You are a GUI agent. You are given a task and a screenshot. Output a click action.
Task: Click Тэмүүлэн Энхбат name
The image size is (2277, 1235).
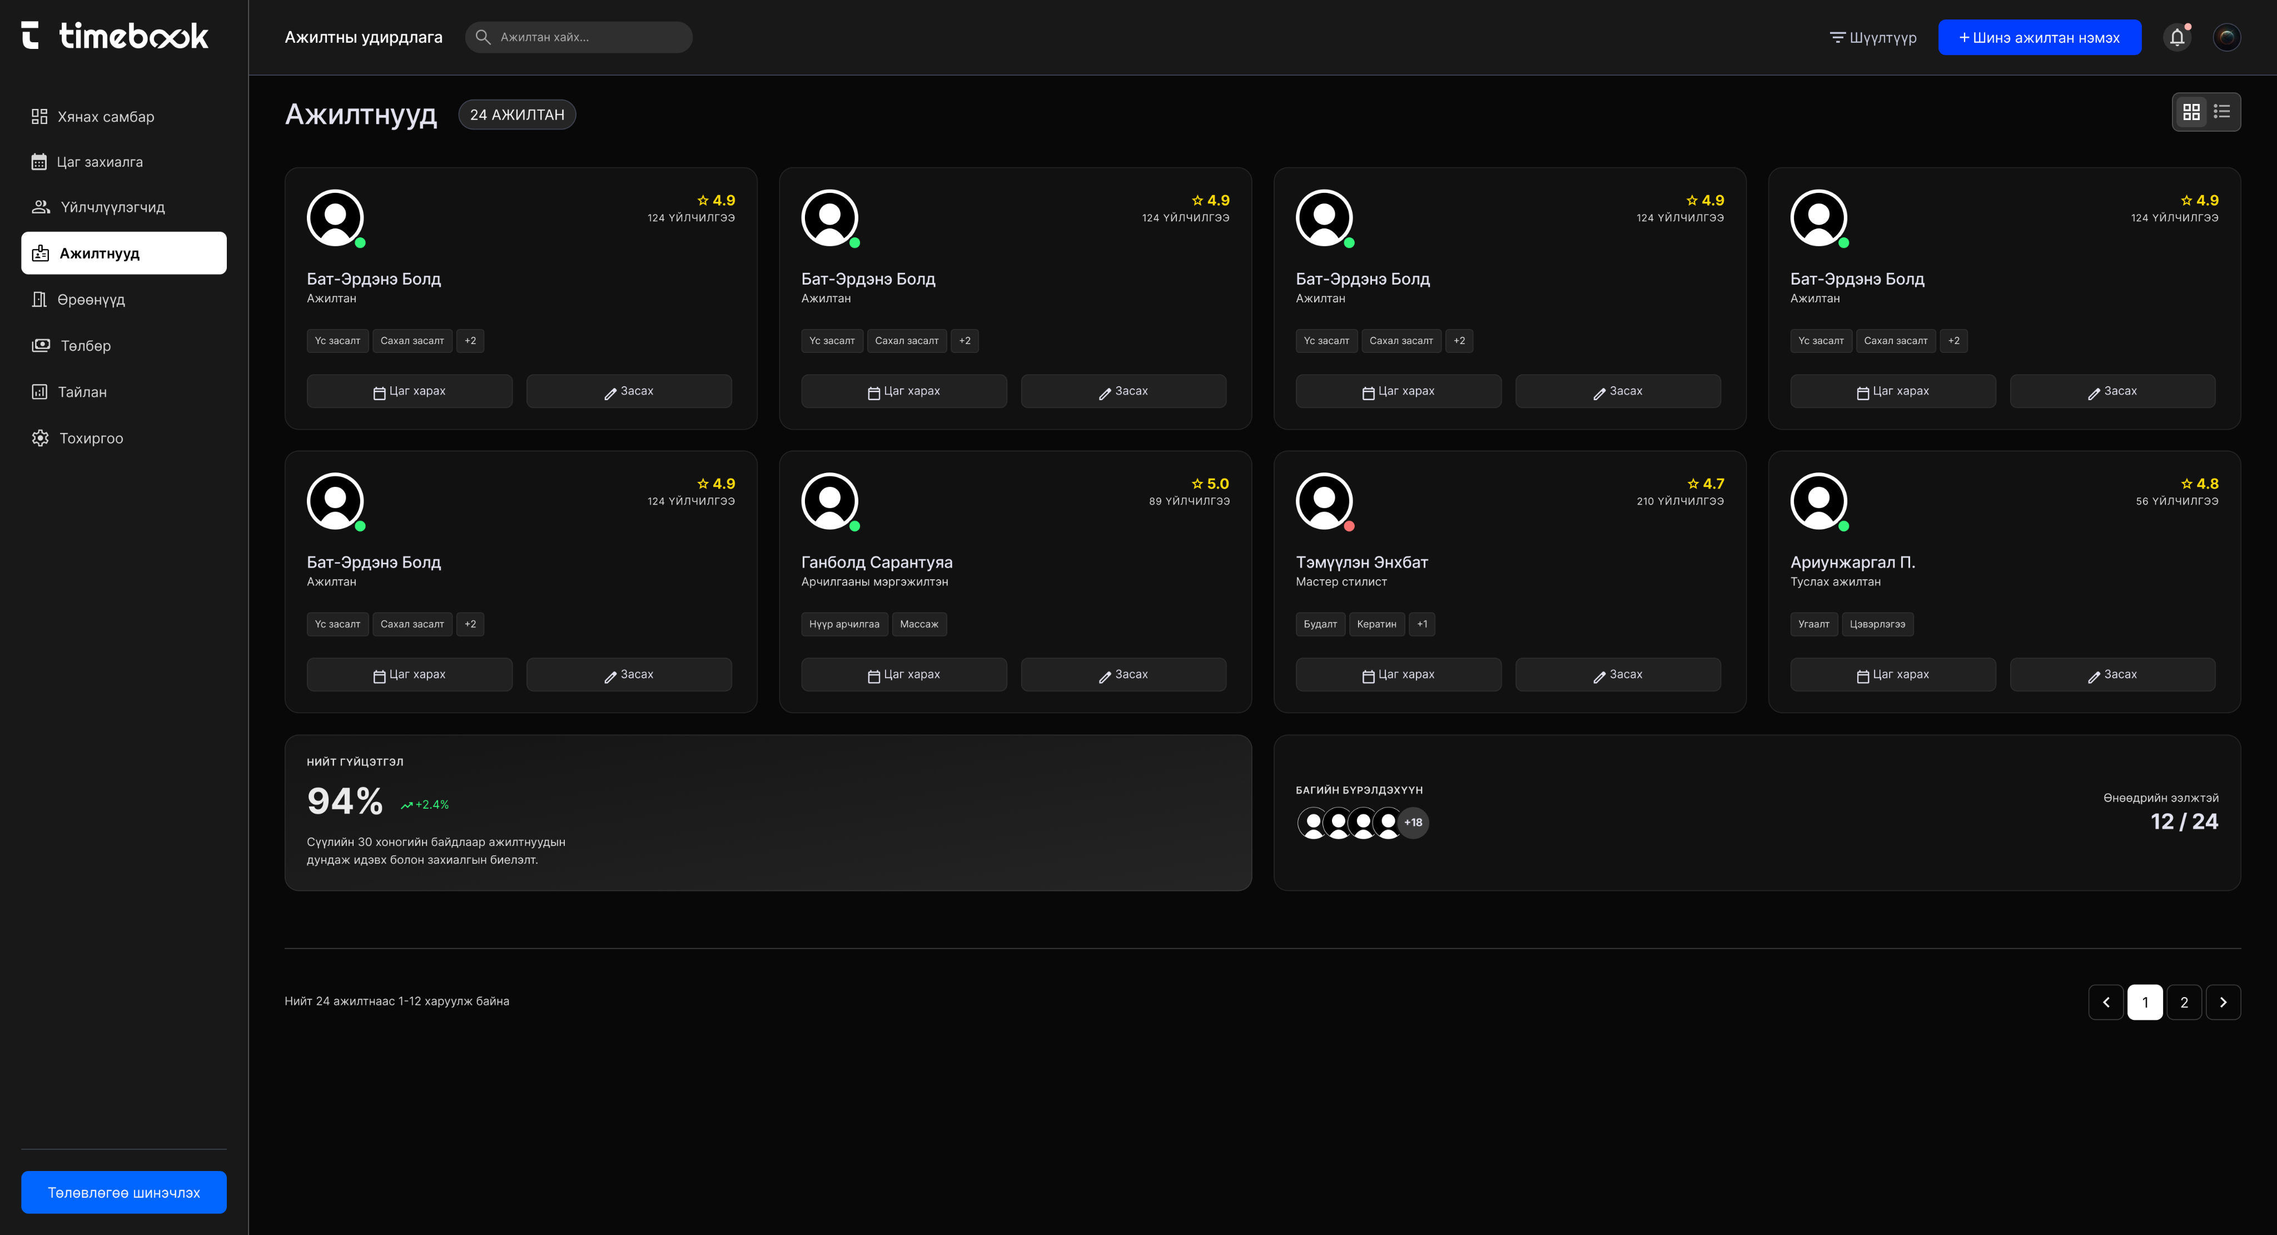click(x=1362, y=562)
